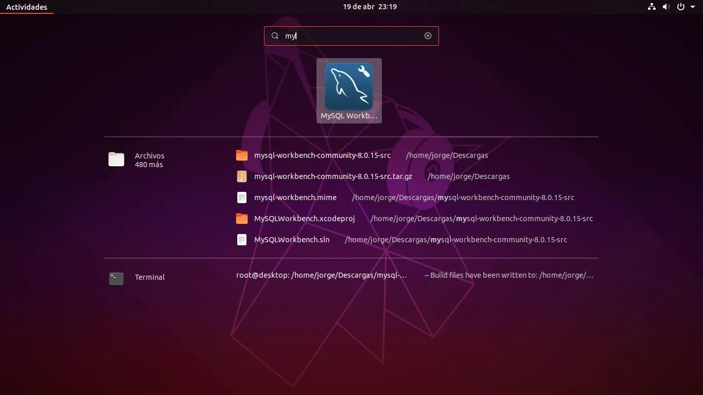Viewport: 703px width, 395px height.
Task: Click the document icon of mysql-workbench.mime
Action: [242, 197]
